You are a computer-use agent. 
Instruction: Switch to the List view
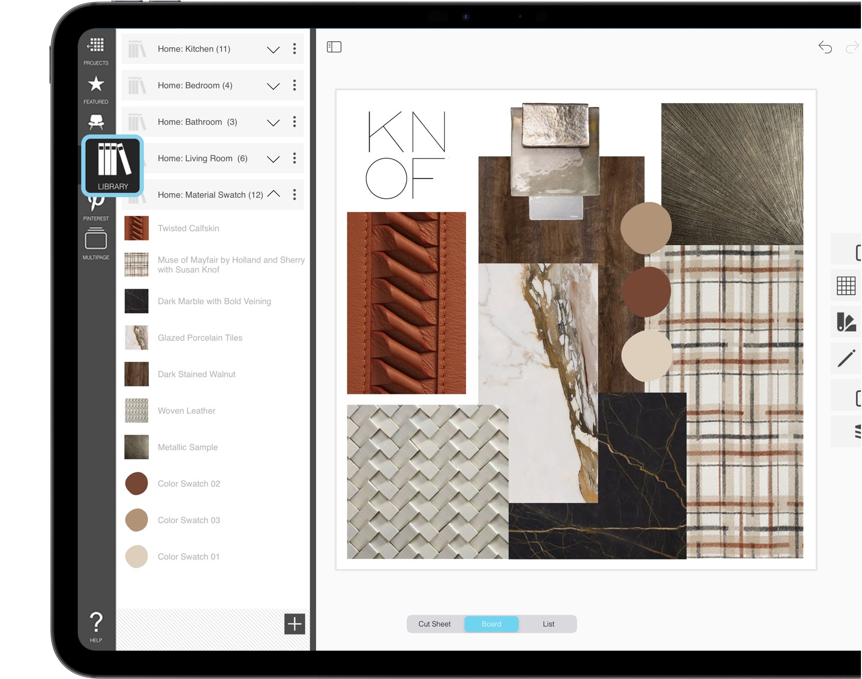pyautogui.click(x=548, y=623)
